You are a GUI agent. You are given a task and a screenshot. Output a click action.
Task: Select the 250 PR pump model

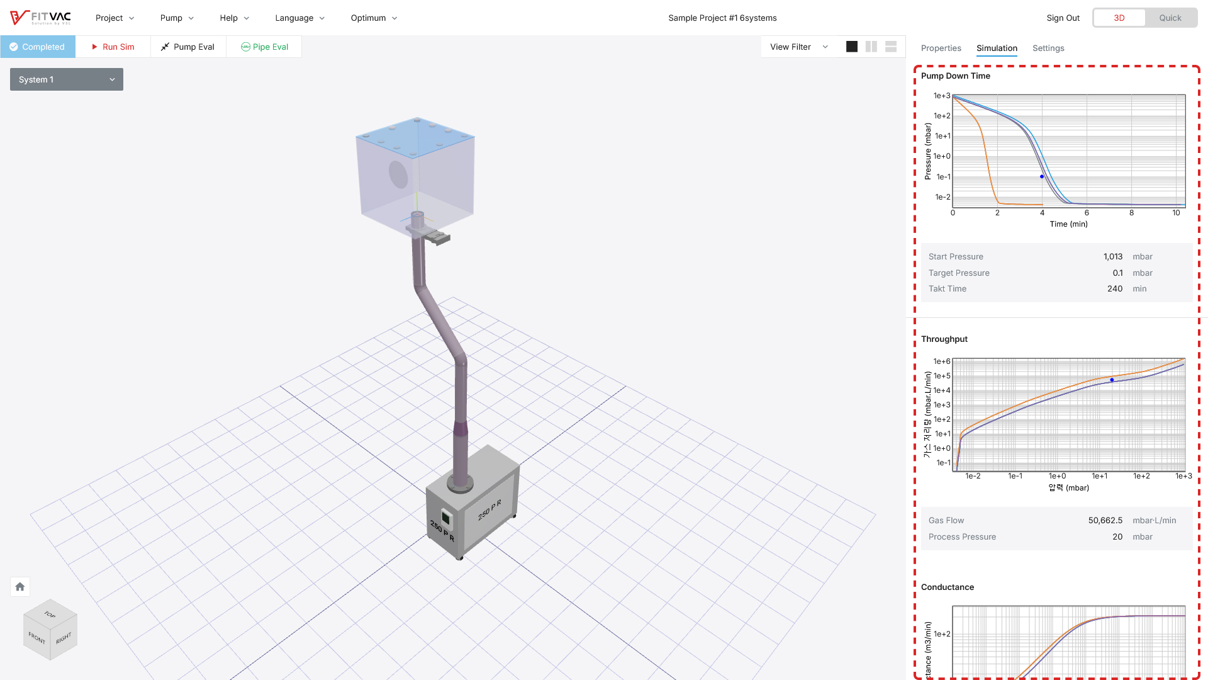[472, 504]
